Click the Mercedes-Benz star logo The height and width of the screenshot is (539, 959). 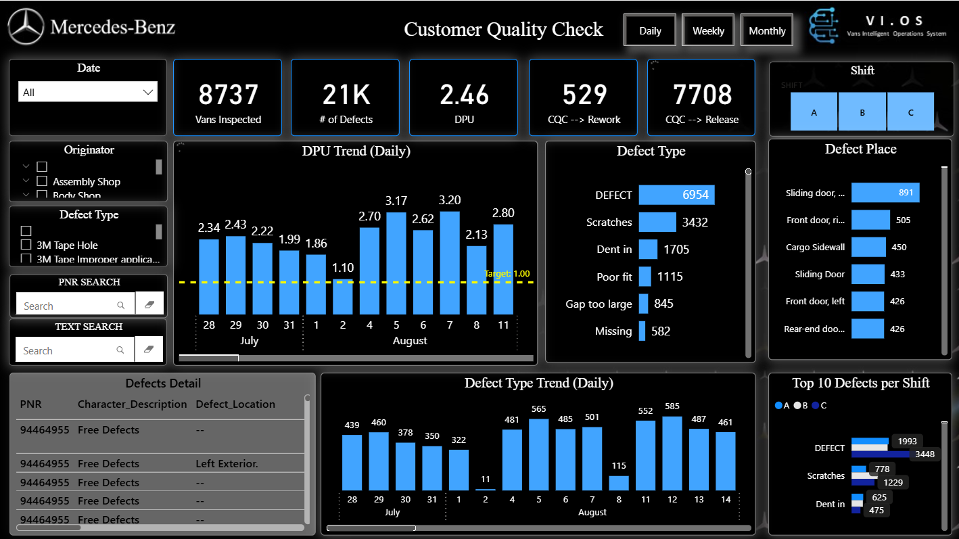[x=25, y=27]
